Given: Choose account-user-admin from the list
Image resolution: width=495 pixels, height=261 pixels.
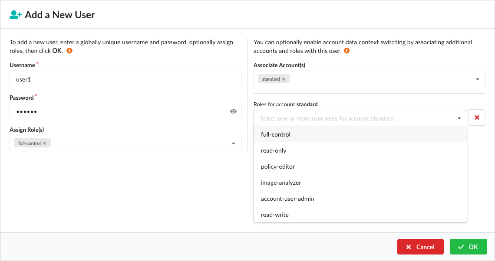Looking at the screenshot, I should pyautogui.click(x=287, y=199).
